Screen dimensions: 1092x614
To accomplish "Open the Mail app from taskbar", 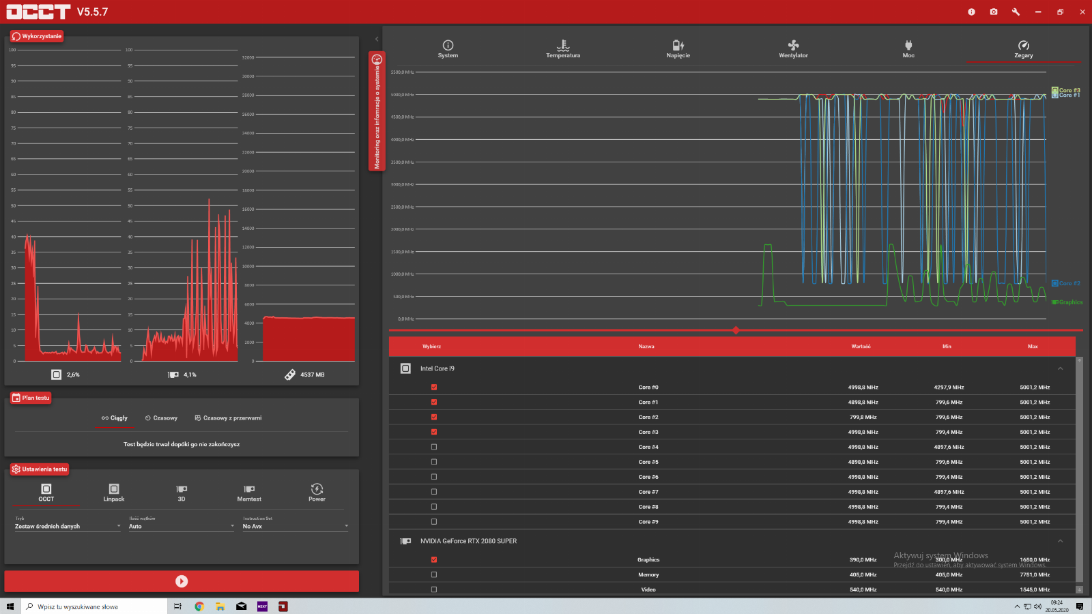I will pos(241,606).
